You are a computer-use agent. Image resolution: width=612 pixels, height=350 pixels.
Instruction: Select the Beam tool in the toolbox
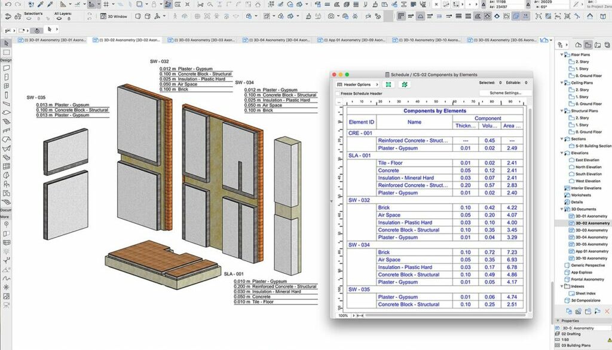click(6, 104)
